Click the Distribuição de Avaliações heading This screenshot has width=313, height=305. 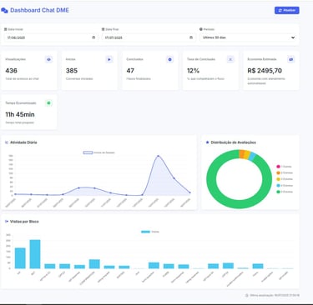click(234, 142)
